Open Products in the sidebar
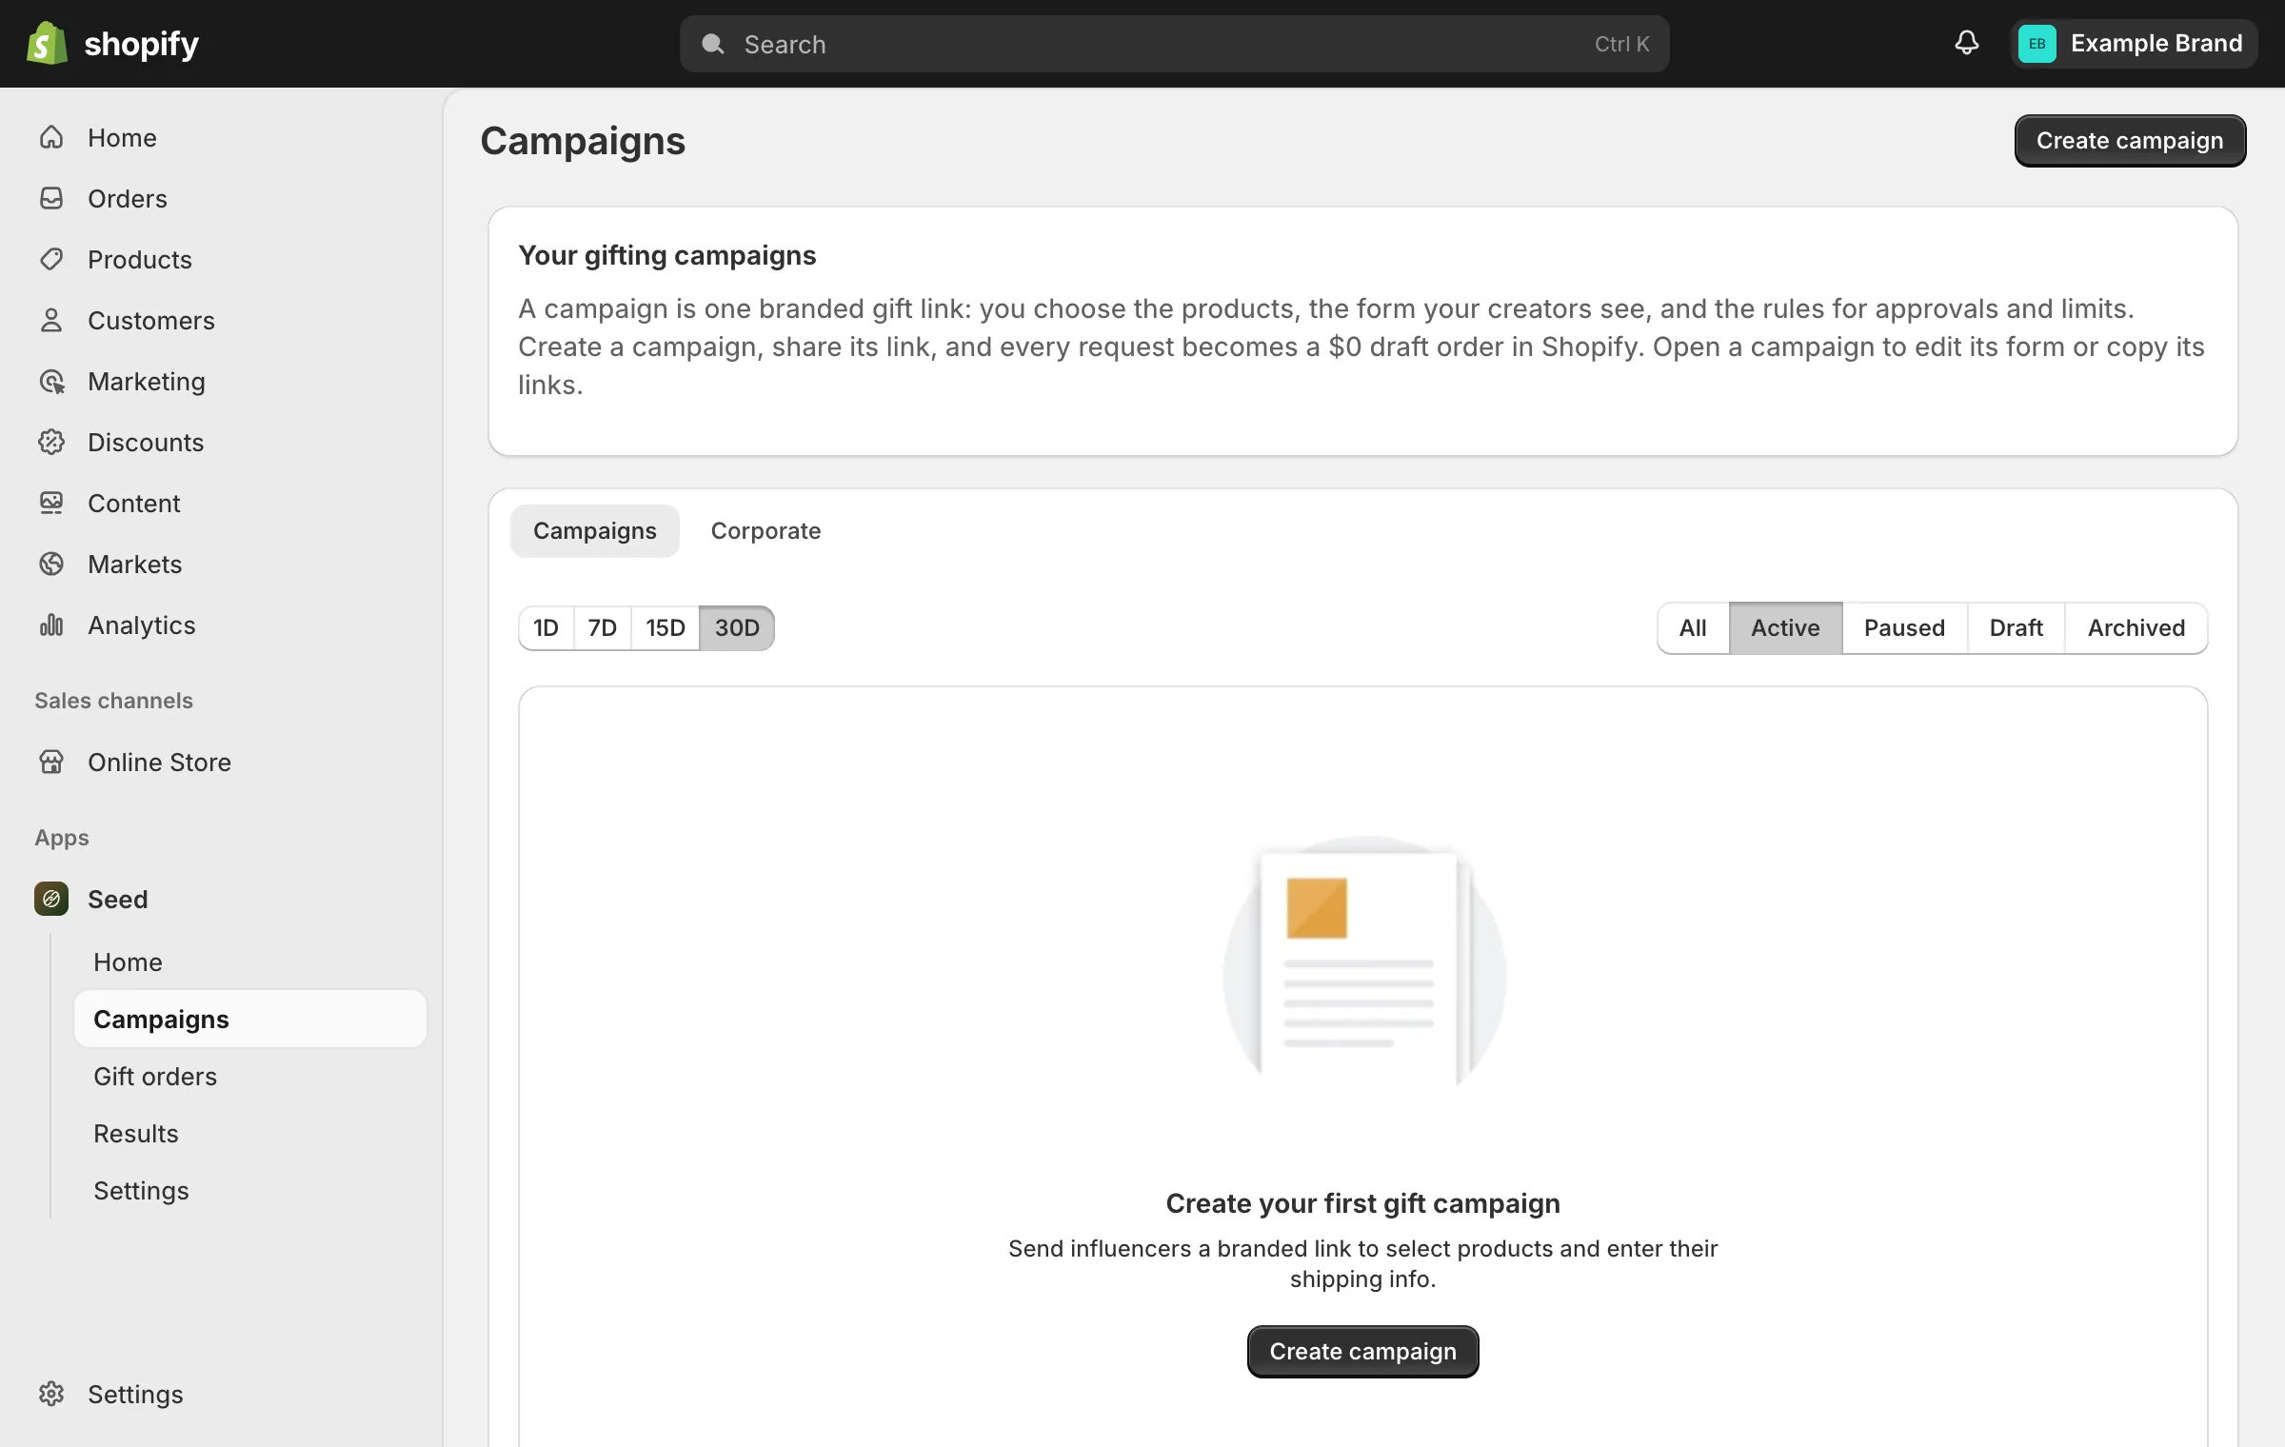 (140, 259)
